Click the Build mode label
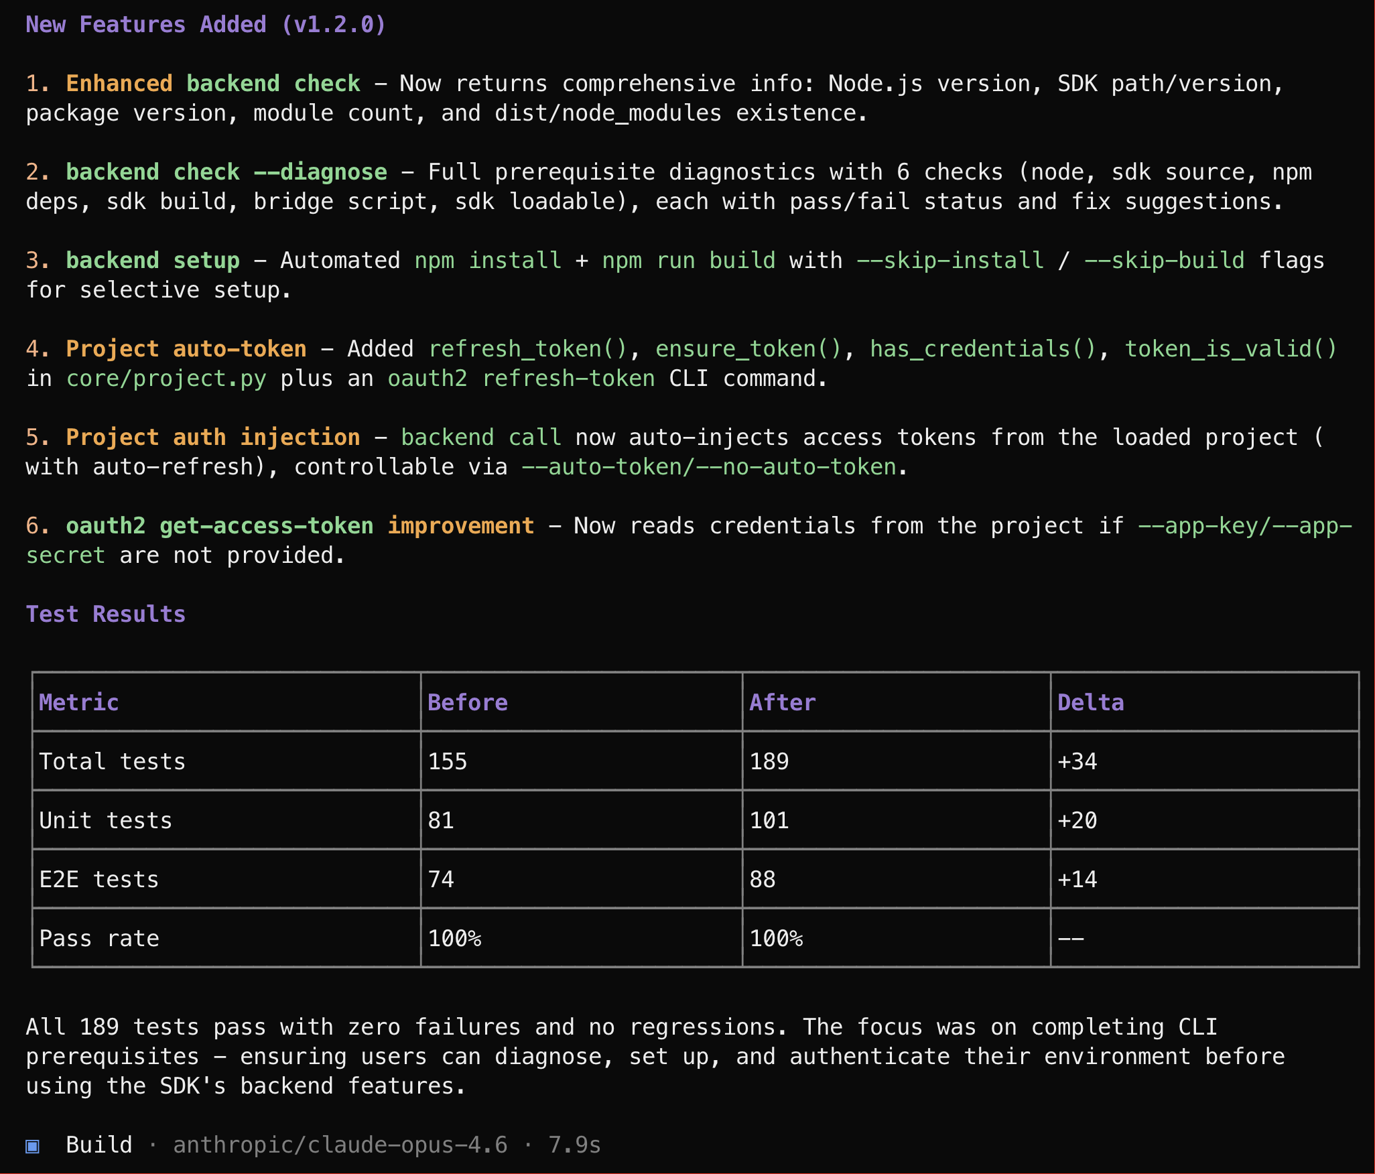This screenshot has width=1375, height=1174. pyautogui.click(x=99, y=1145)
